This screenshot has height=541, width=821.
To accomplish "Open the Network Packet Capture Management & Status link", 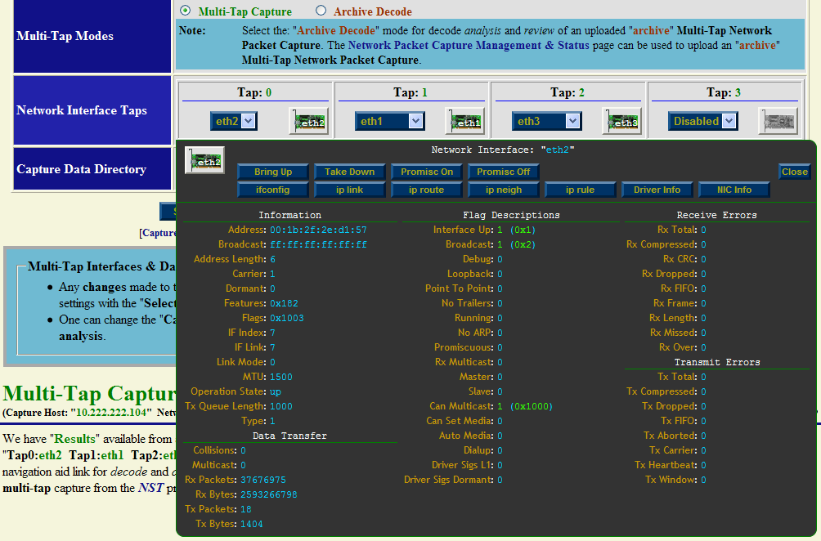I will (x=469, y=46).
